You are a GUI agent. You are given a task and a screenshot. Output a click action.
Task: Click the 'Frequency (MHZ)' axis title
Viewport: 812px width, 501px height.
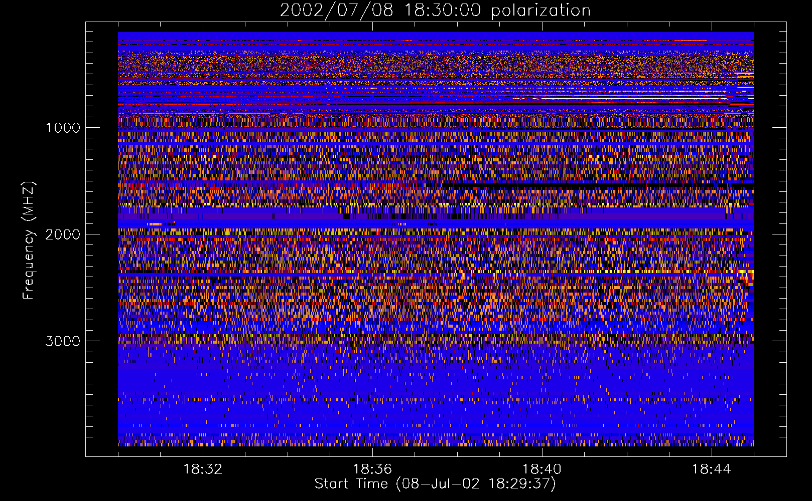(x=29, y=240)
